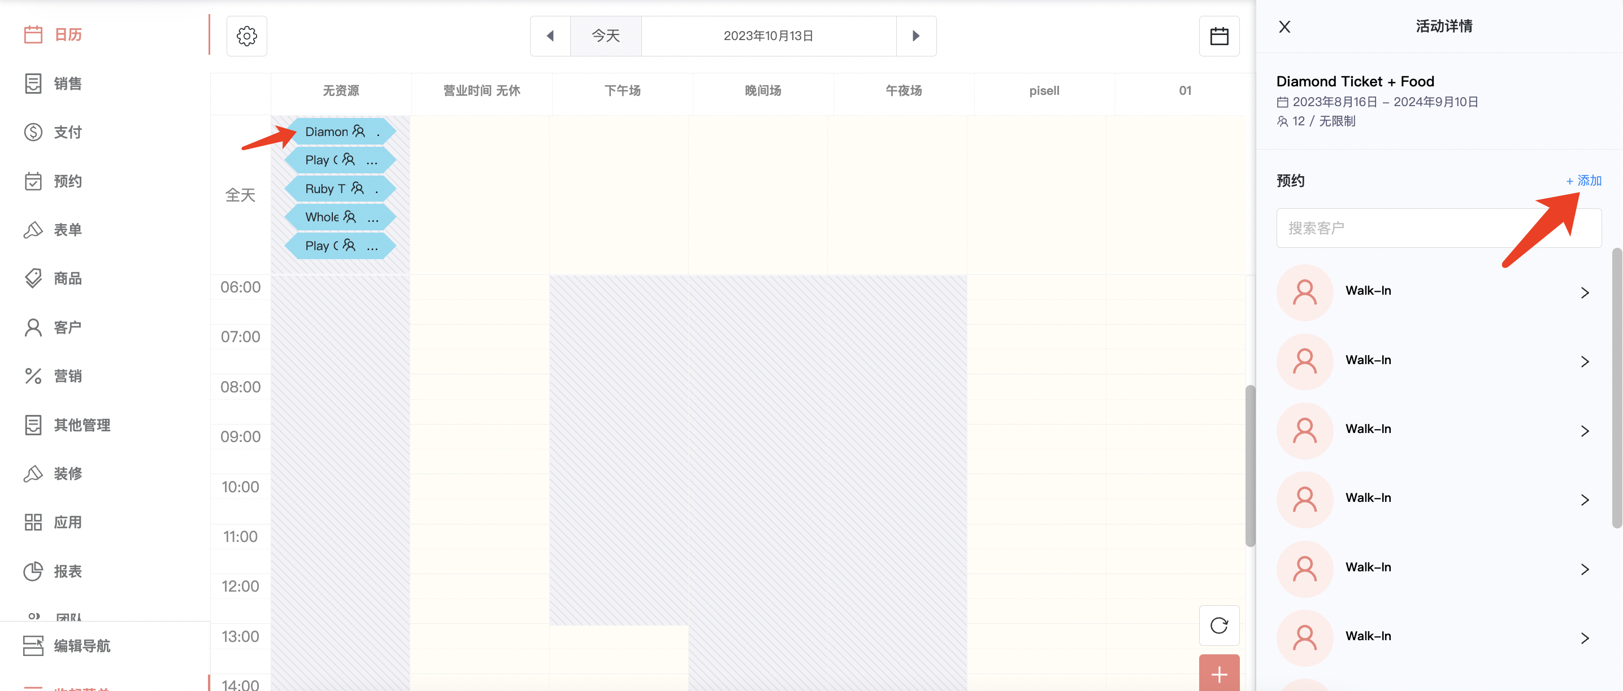This screenshot has height=691, width=1623.
Task: Expand the fourth Walk-In chevron
Action: 1585,500
